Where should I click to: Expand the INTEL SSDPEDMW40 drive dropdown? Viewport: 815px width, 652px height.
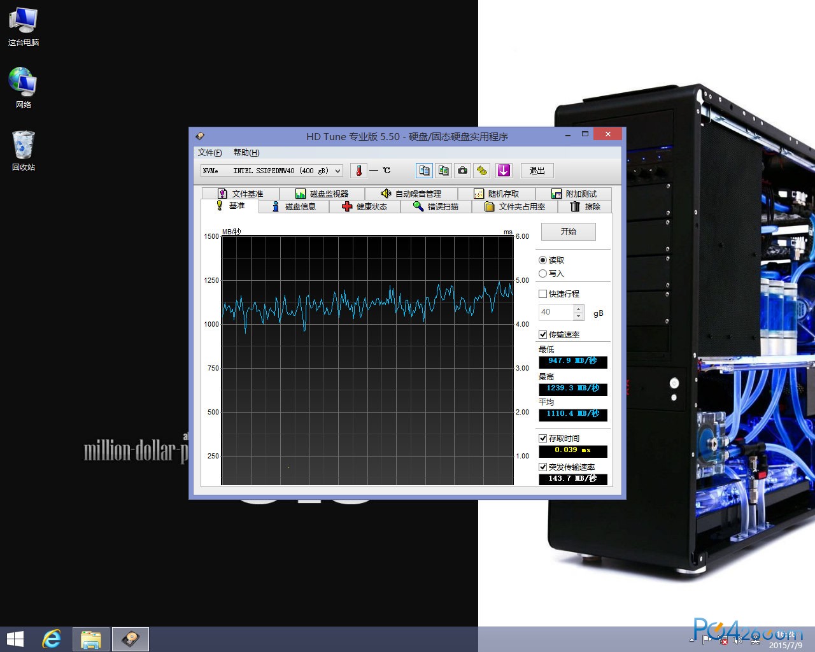pos(337,171)
